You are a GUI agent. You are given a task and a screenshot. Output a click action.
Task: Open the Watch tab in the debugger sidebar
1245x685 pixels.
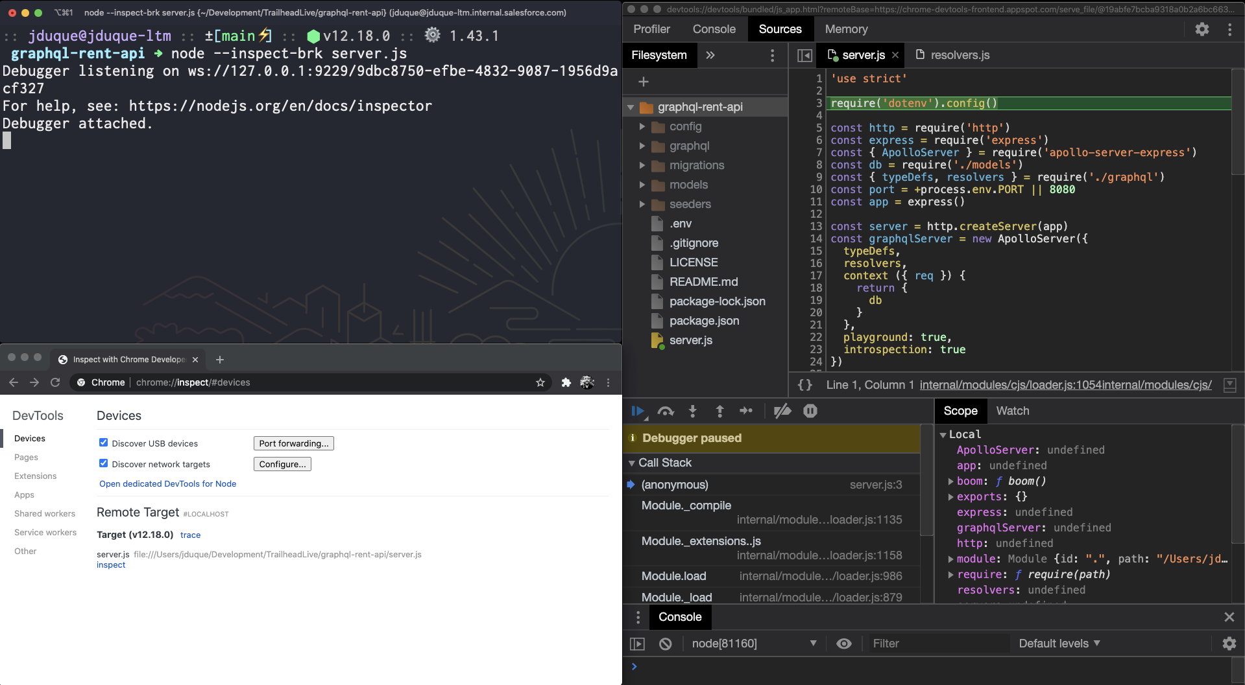(x=1012, y=411)
